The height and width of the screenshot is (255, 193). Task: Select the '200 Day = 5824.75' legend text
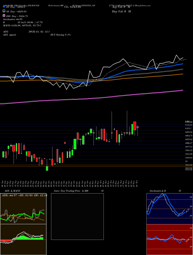click(17, 16)
